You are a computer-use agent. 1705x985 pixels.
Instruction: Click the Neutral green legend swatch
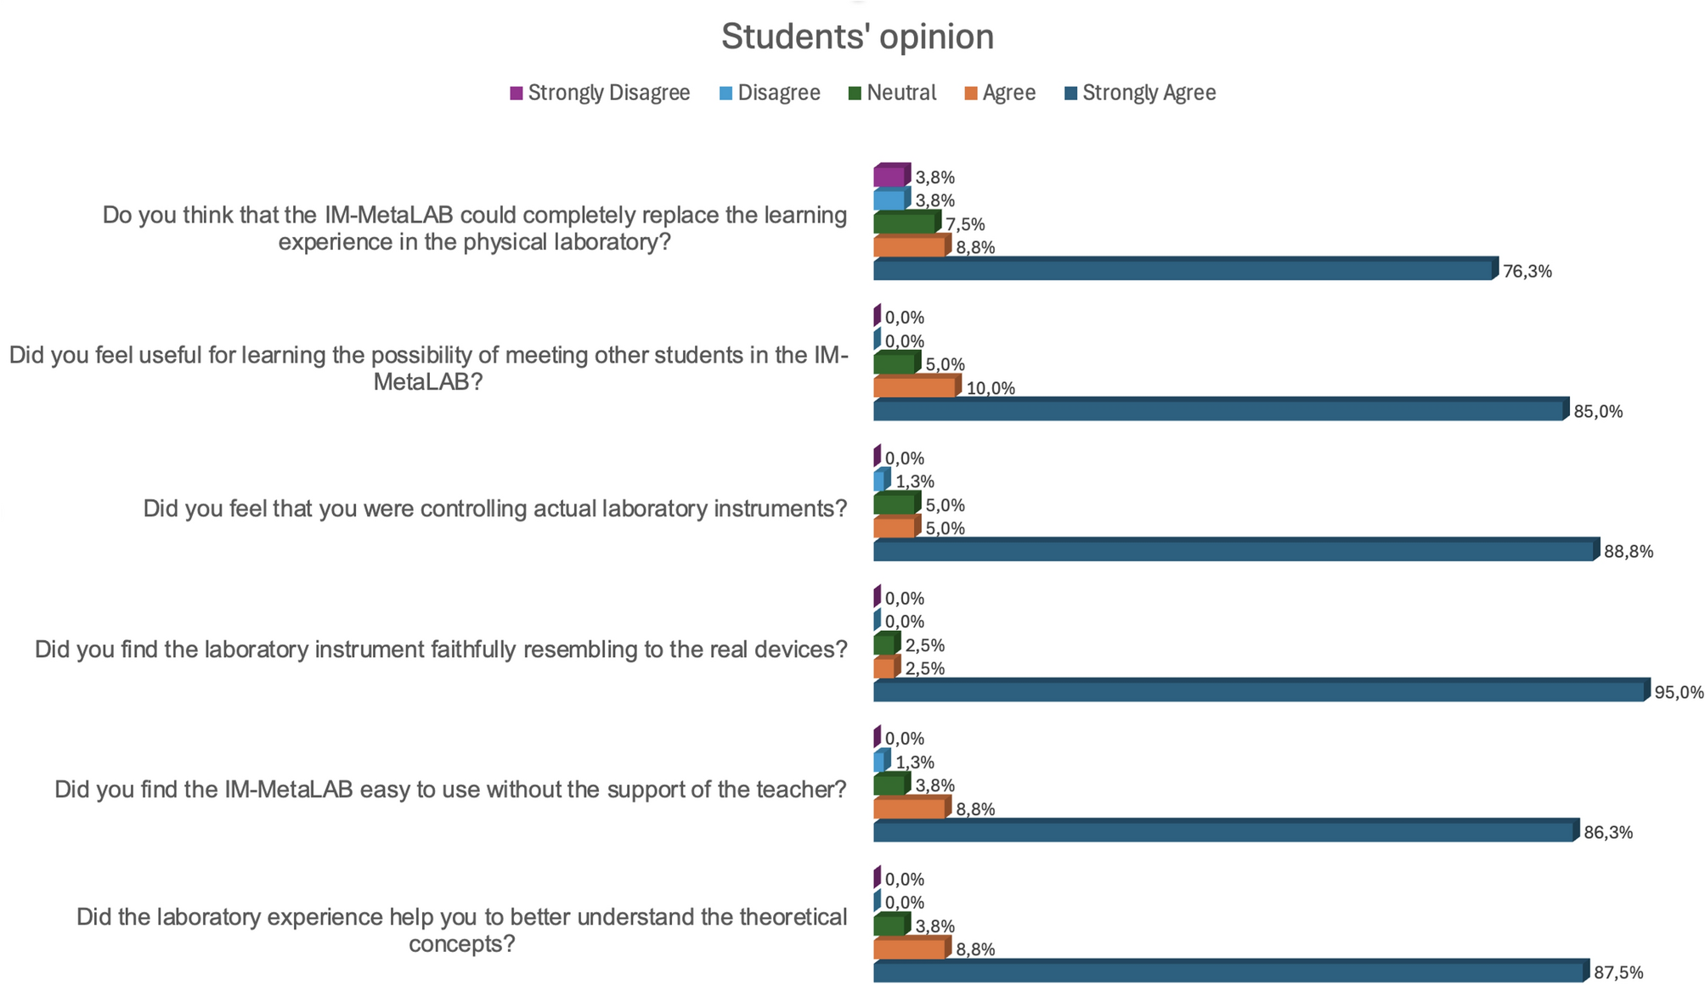point(855,93)
